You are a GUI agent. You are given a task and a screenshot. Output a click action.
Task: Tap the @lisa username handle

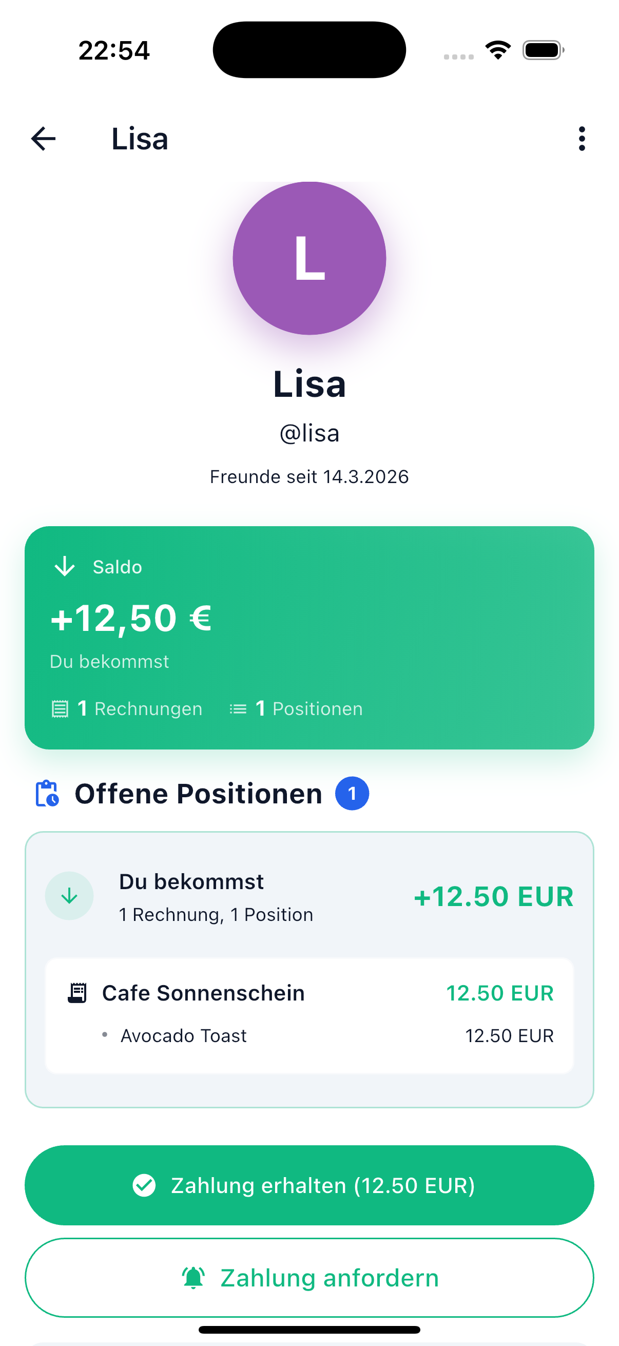click(x=309, y=434)
